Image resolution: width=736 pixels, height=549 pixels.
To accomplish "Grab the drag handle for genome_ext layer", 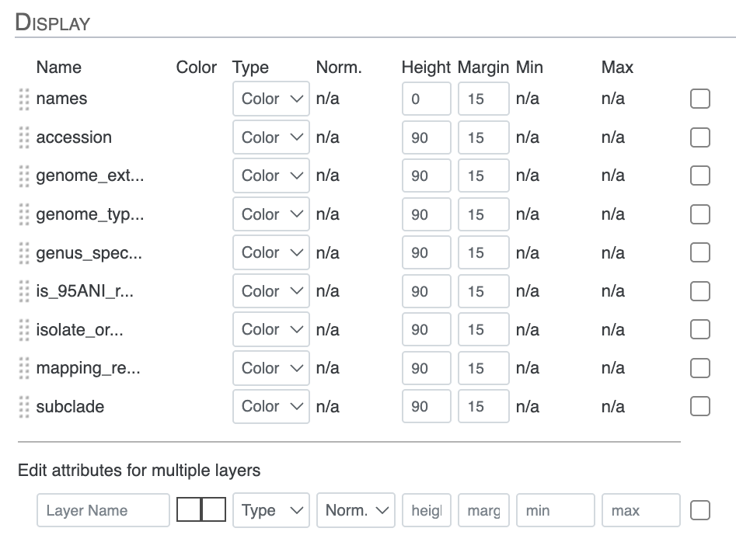I will (24, 176).
